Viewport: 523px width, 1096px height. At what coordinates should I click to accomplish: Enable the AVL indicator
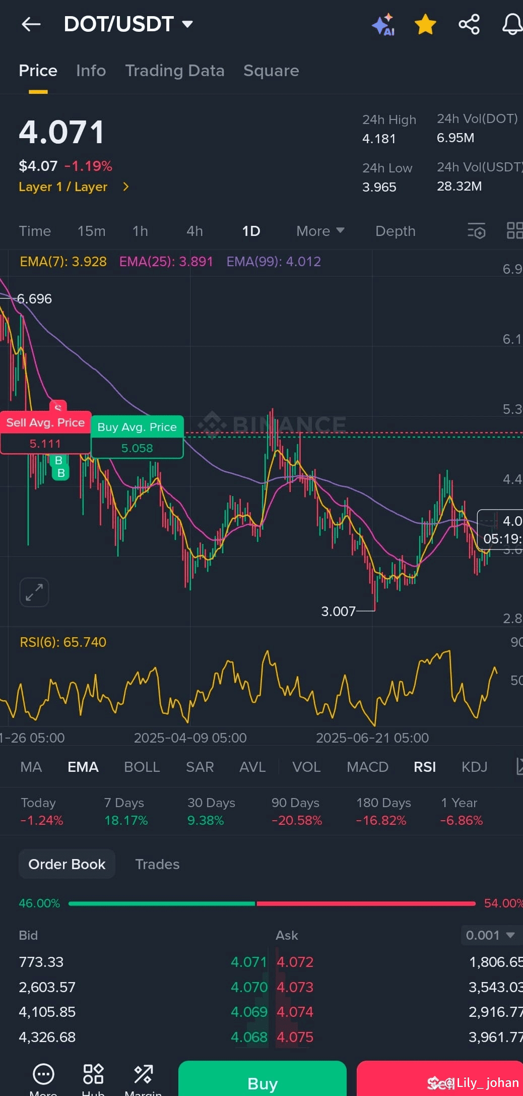coord(252,767)
